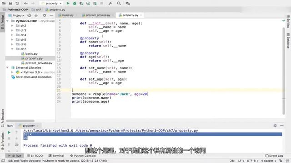The height and width of the screenshot is (163, 291).
Task: Select property.py in the project tree
Action: click(32, 58)
